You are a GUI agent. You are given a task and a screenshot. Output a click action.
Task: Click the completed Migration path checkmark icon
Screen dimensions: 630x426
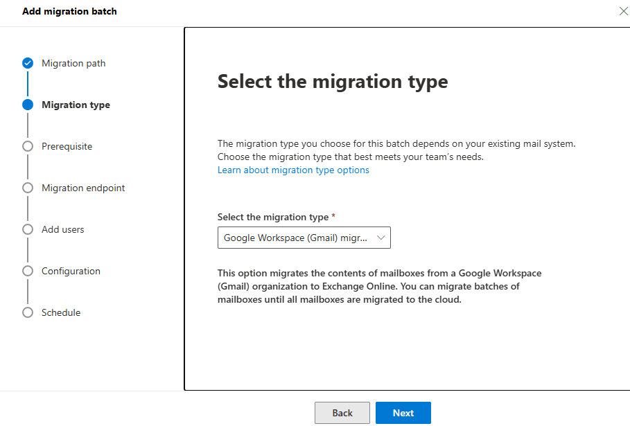point(28,63)
